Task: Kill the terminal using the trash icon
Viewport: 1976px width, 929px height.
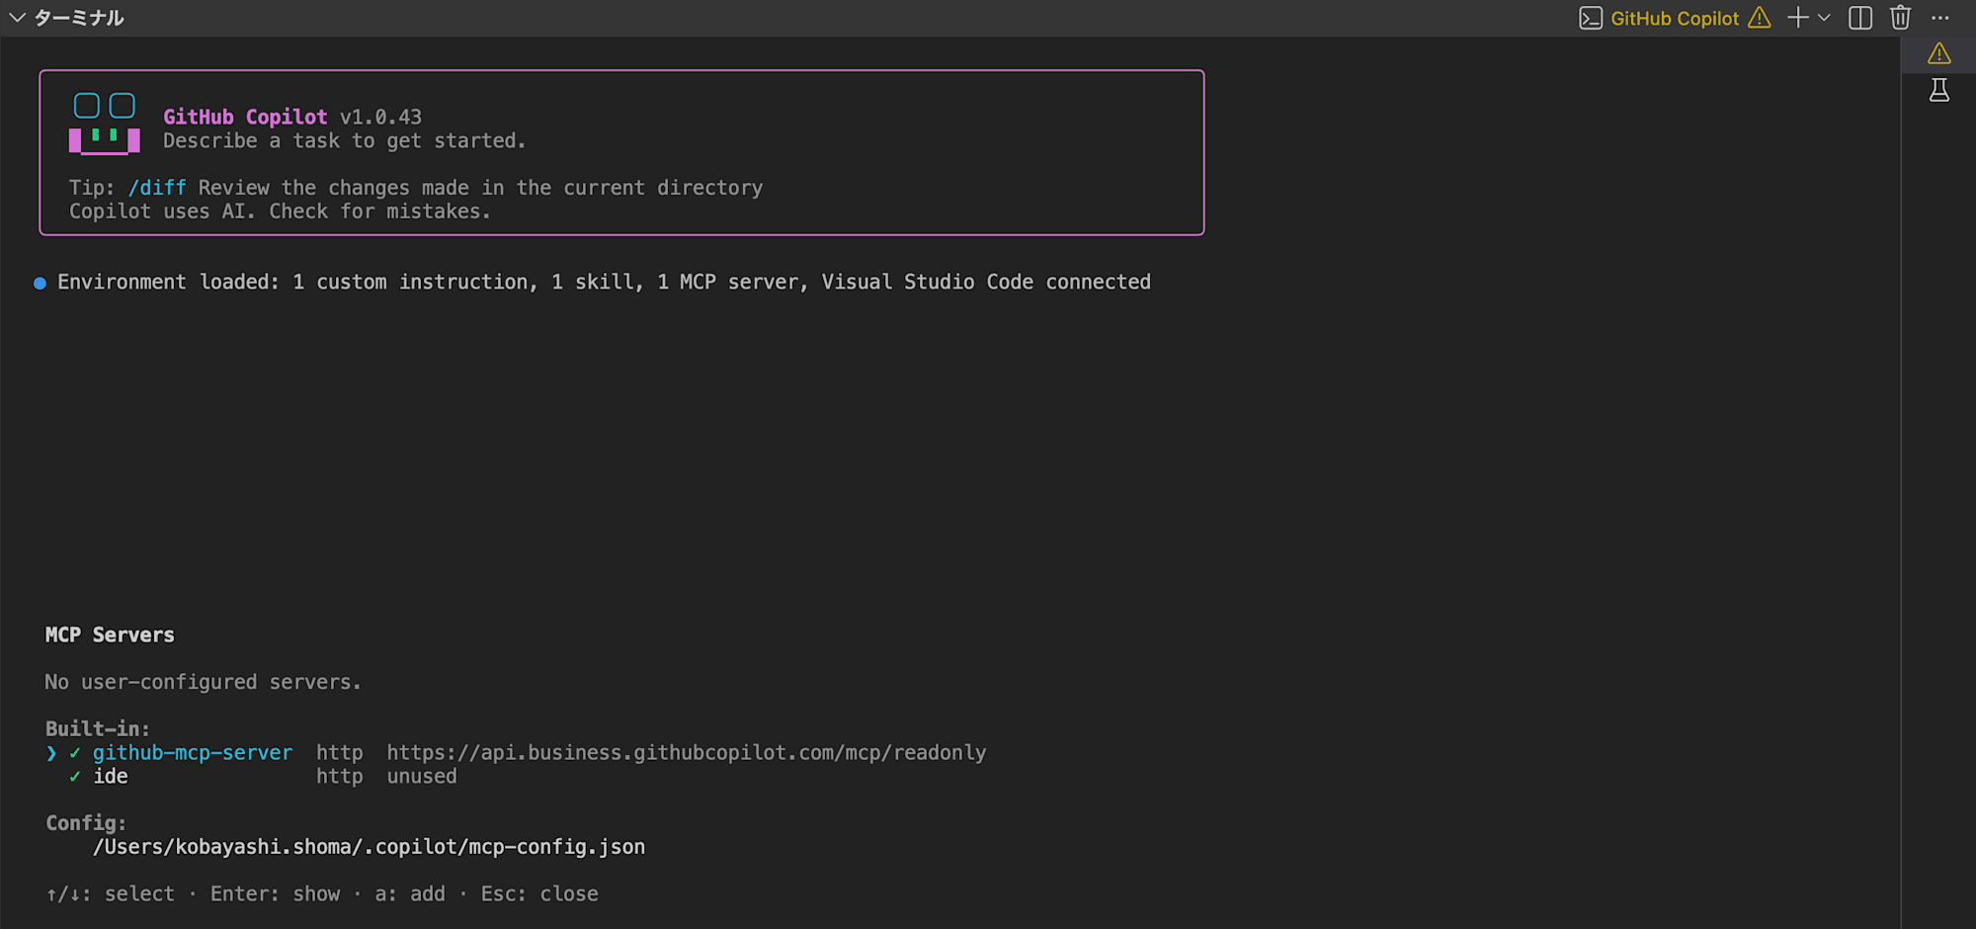Action: 1900,18
